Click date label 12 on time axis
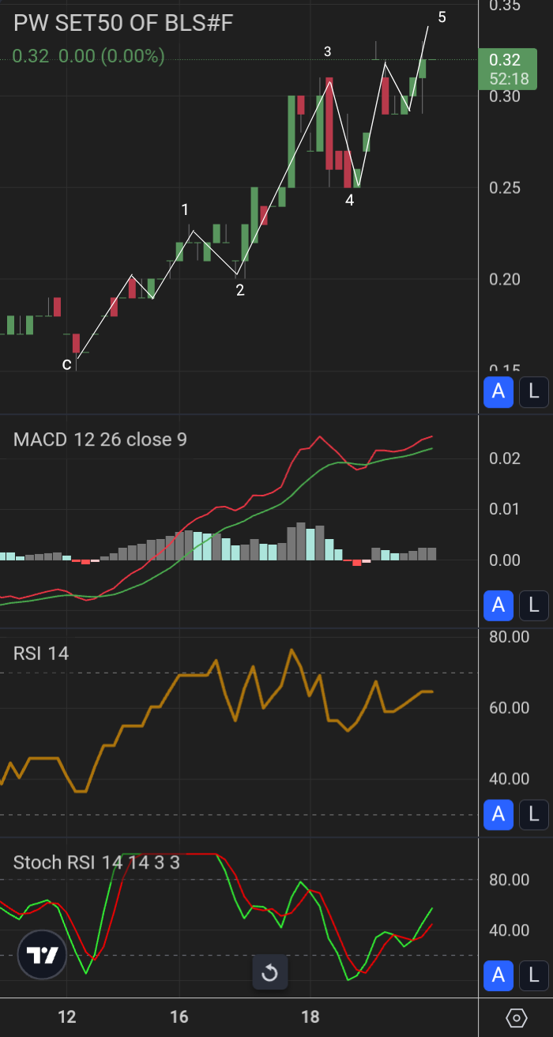The width and height of the screenshot is (553, 1037). tap(67, 1016)
